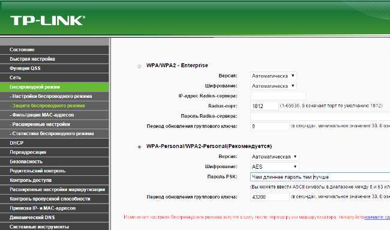Image resolution: width=390 pixels, height=230 pixels.
Task: Open Динамический DNS menu item
Action: point(54,217)
